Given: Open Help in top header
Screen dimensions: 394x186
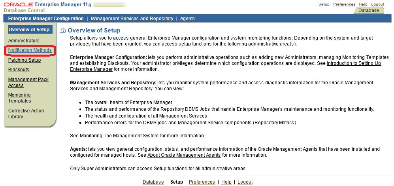Looking at the screenshot, I should (363, 4).
